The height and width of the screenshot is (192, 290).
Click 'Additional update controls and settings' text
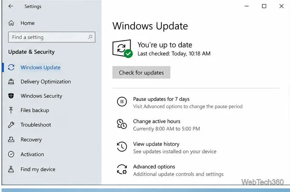click(x=178, y=174)
